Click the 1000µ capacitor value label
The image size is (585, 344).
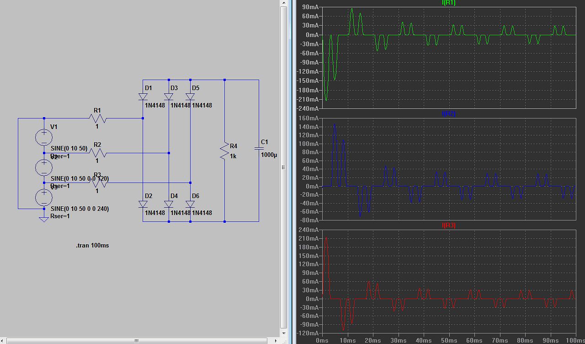[269, 155]
